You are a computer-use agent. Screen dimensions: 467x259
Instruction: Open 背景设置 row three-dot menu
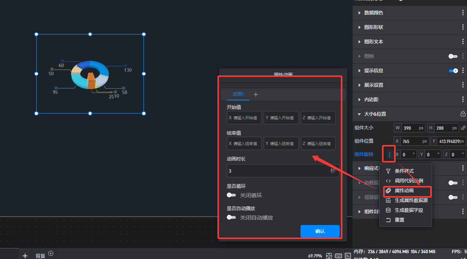(x=463, y=197)
